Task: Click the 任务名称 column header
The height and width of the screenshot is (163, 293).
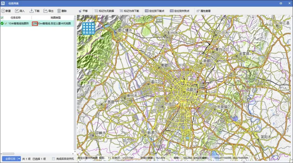Action: click(15, 18)
